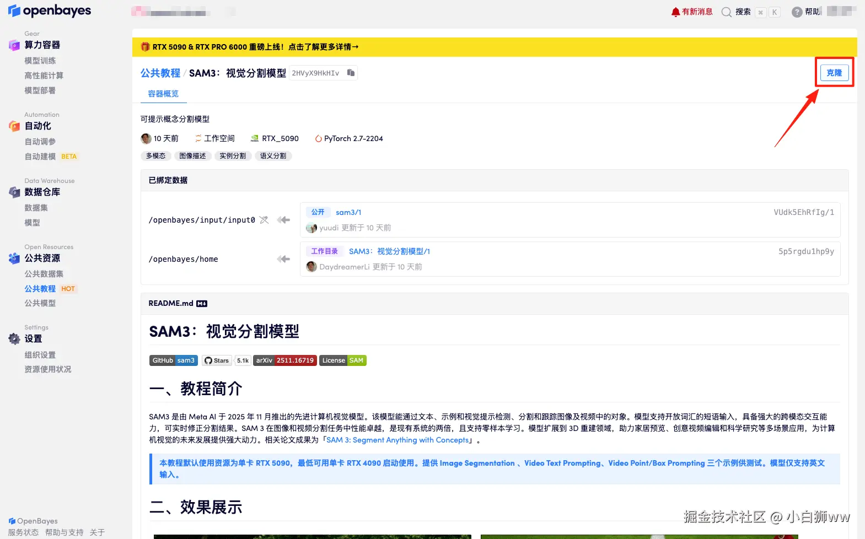Click the License SAM badge
The image size is (865, 539).
tap(343, 360)
